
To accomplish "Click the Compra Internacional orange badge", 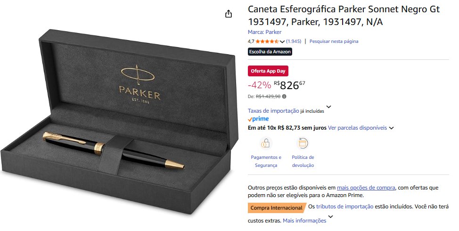I will click(277, 208).
